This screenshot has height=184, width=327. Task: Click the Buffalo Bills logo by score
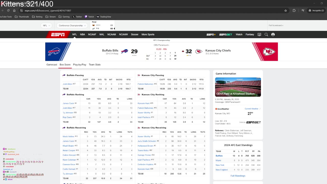124,51
